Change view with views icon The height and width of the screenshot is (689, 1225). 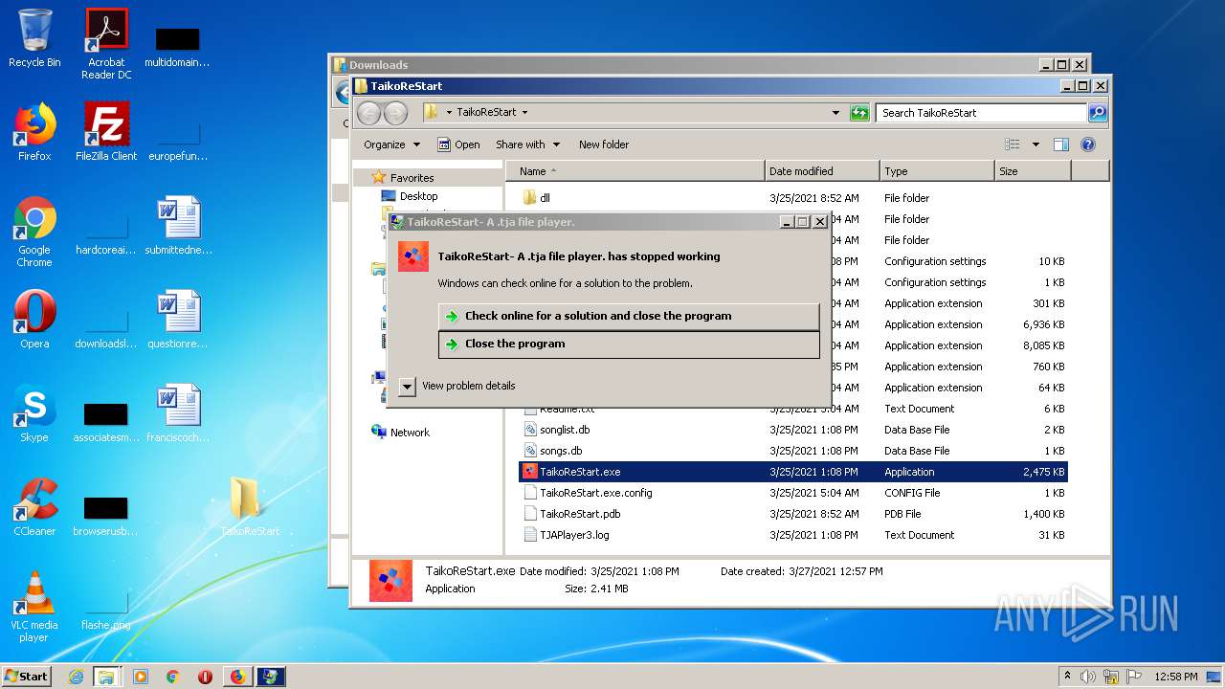(x=1013, y=144)
